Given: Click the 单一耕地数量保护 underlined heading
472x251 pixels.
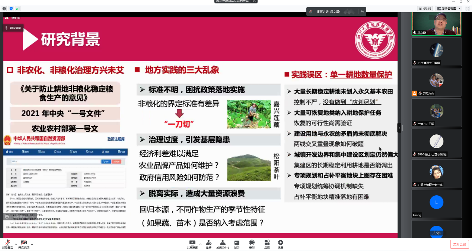Looking at the screenshot, I should coord(361,75).
